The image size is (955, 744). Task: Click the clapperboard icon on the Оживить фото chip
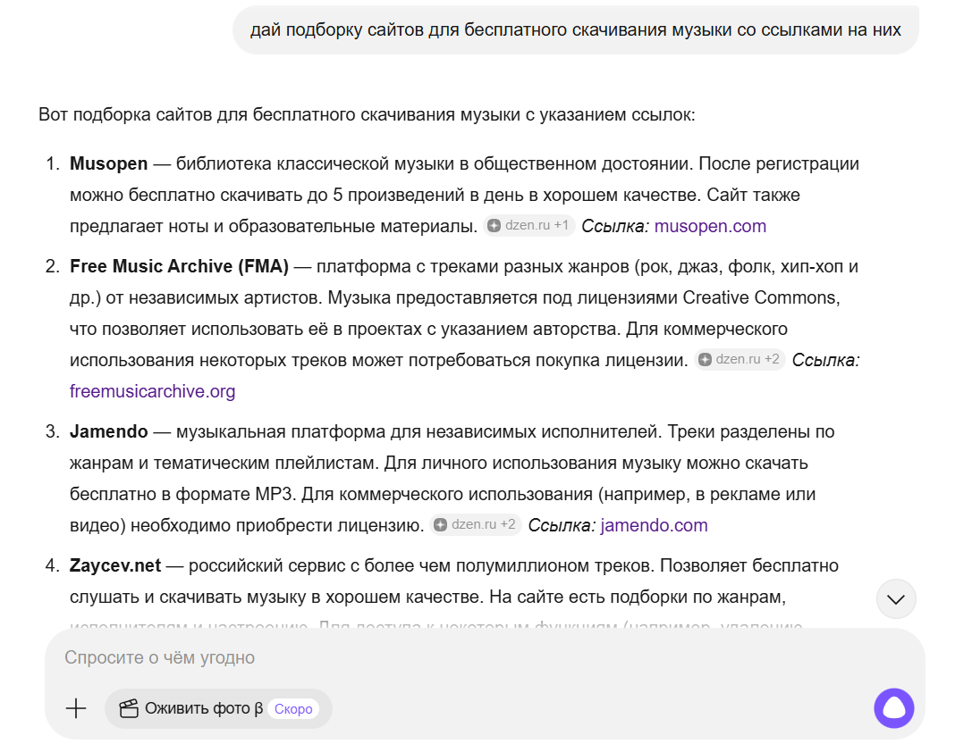pos(126,708)
